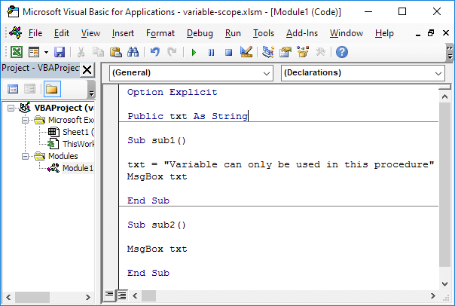This screenshot has height=306, width=455.
Task: Switch to Procedure View at bottom left
Action: coord(109,293)
